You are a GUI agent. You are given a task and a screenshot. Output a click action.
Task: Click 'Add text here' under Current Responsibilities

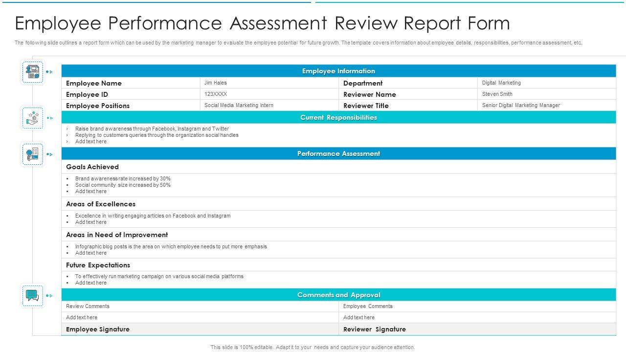pyautogui.click(x=91, y=141)
